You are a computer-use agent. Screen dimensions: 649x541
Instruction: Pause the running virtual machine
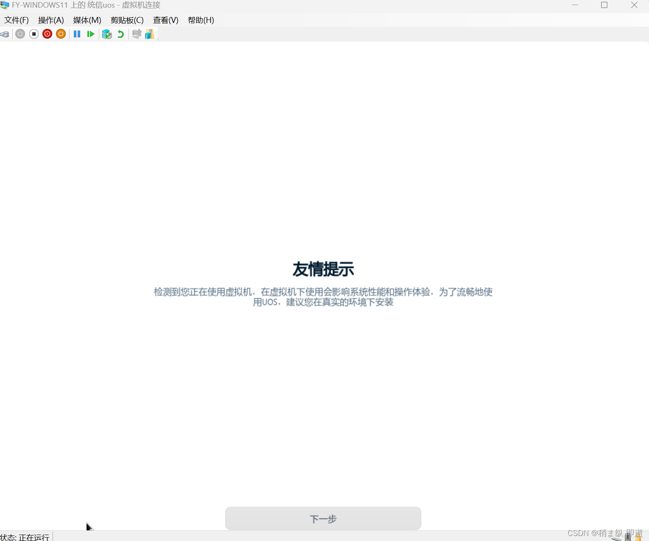pos(77,34)
